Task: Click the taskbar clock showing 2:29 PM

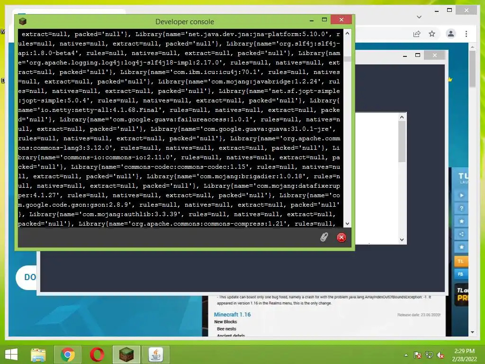Action: point(464,355)
